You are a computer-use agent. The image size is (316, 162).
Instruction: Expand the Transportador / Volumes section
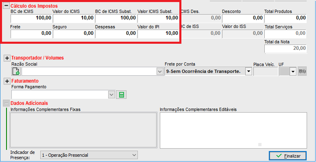(7, 58)
